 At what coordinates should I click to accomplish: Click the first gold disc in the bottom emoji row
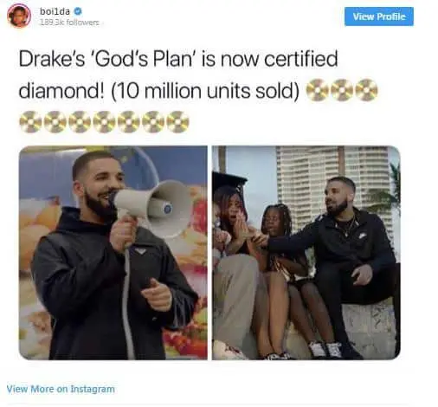(x=30, y=122)
